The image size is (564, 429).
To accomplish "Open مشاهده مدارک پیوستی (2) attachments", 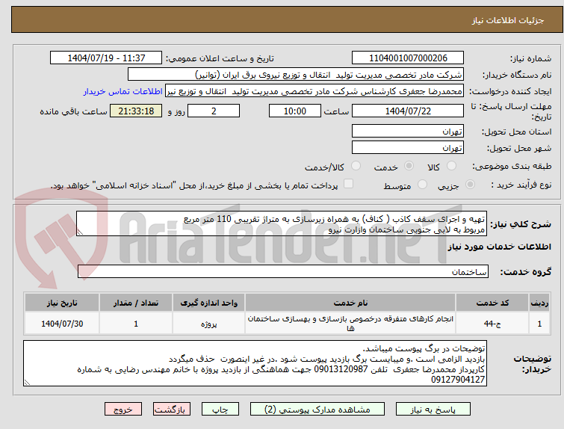I will (x=317, y=410).
